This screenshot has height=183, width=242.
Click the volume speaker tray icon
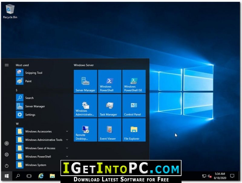click(x=209, y=176)
